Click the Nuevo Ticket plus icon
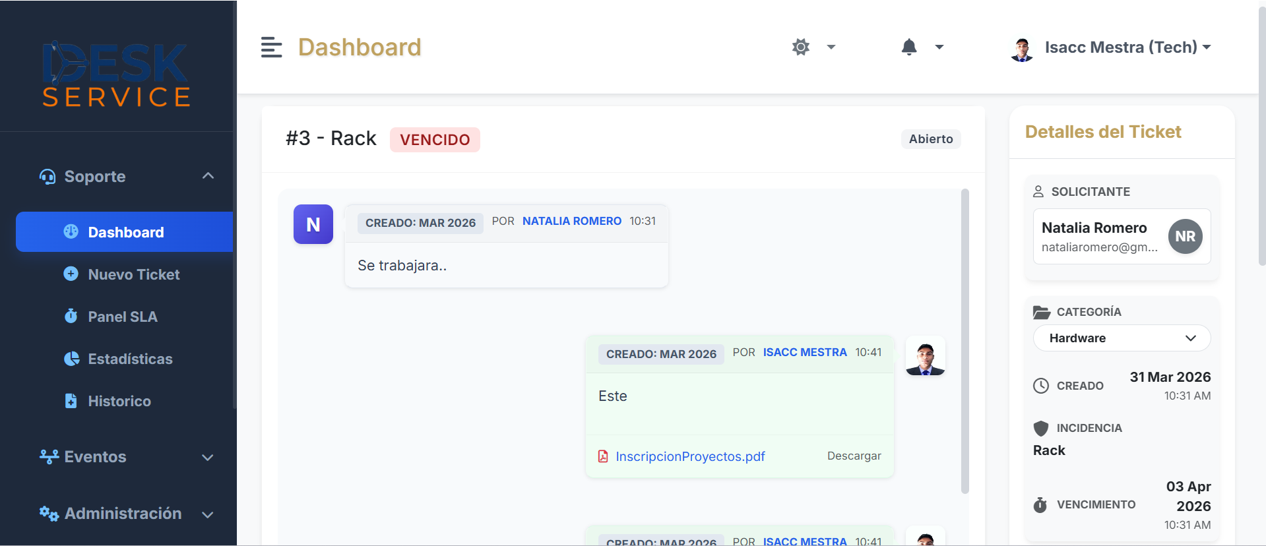This screenshot has height=546, width=1266. 71,274
